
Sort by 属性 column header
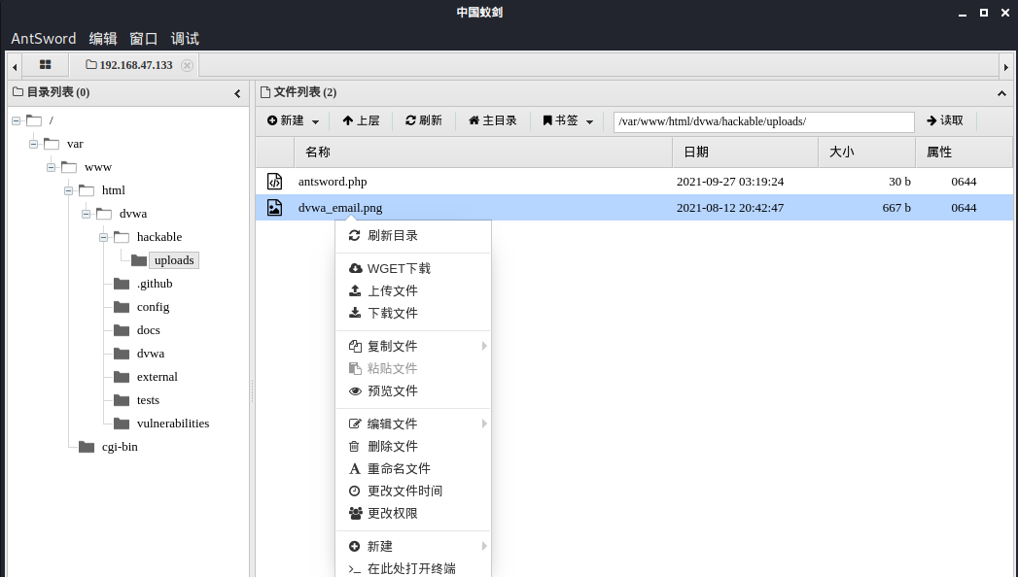coord(965,153)
